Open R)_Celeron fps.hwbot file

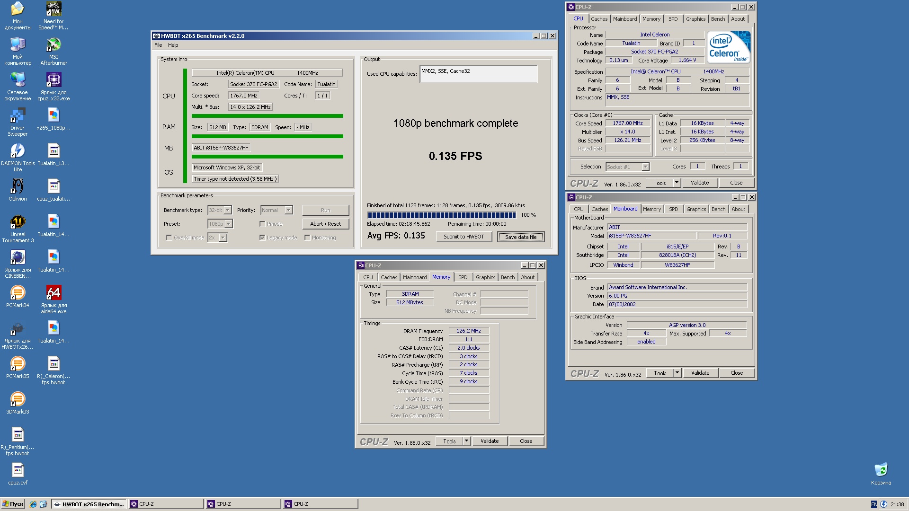(53, 370)
